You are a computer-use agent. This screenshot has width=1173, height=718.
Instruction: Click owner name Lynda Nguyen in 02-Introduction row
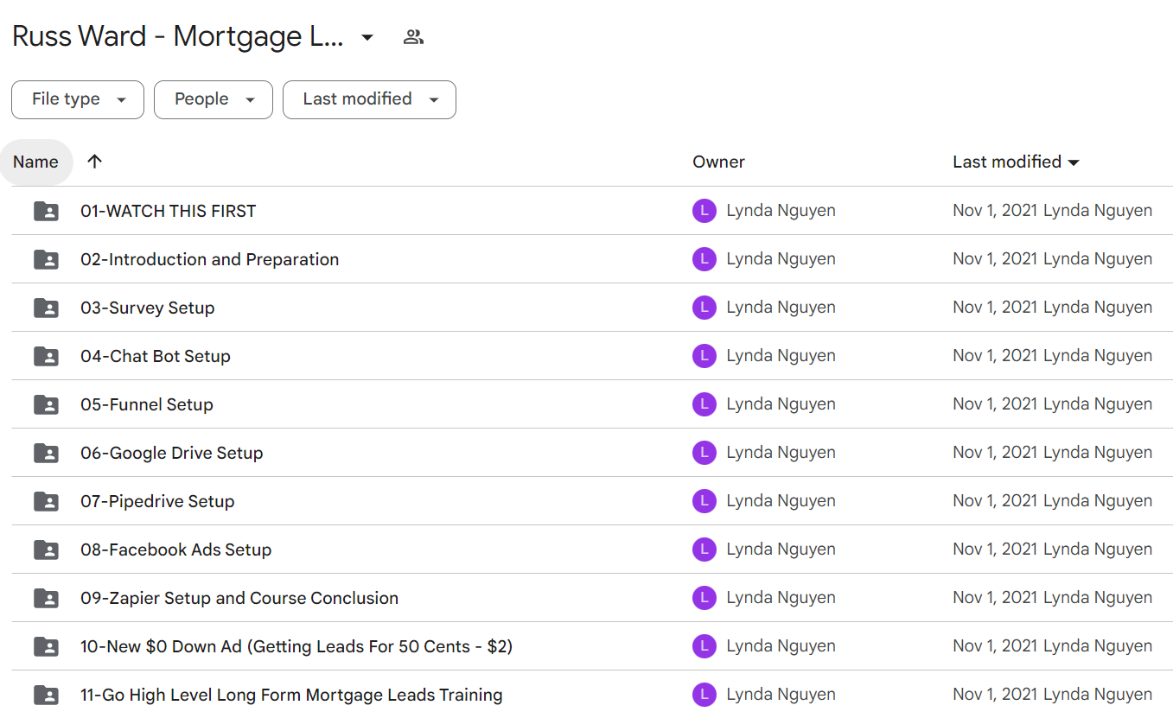tap(781, 259)
